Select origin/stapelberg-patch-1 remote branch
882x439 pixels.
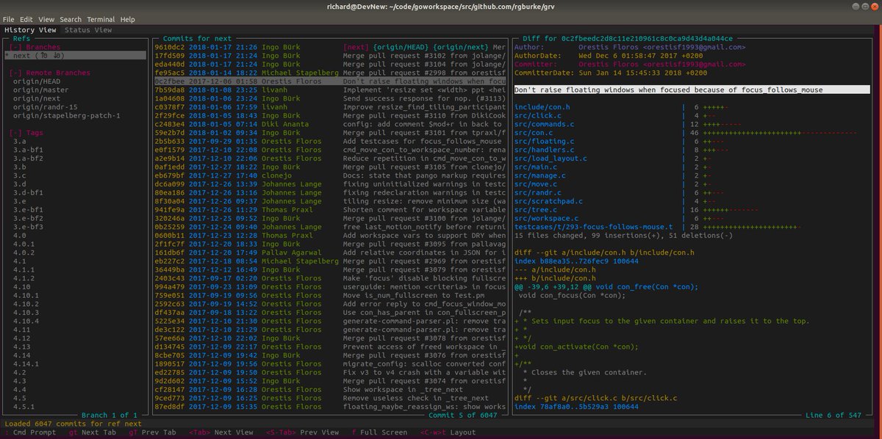pos(66,115)
